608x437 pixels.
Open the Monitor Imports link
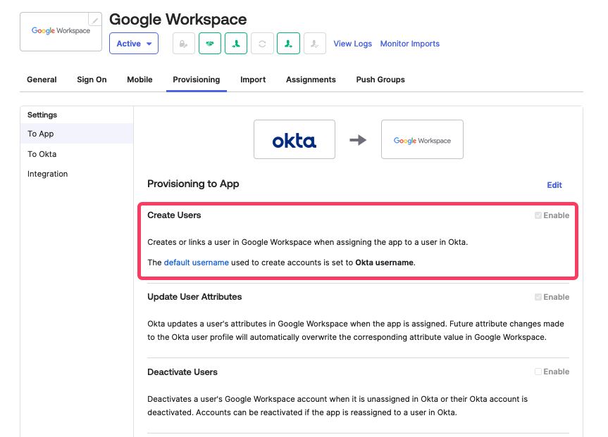pos(409,44)
